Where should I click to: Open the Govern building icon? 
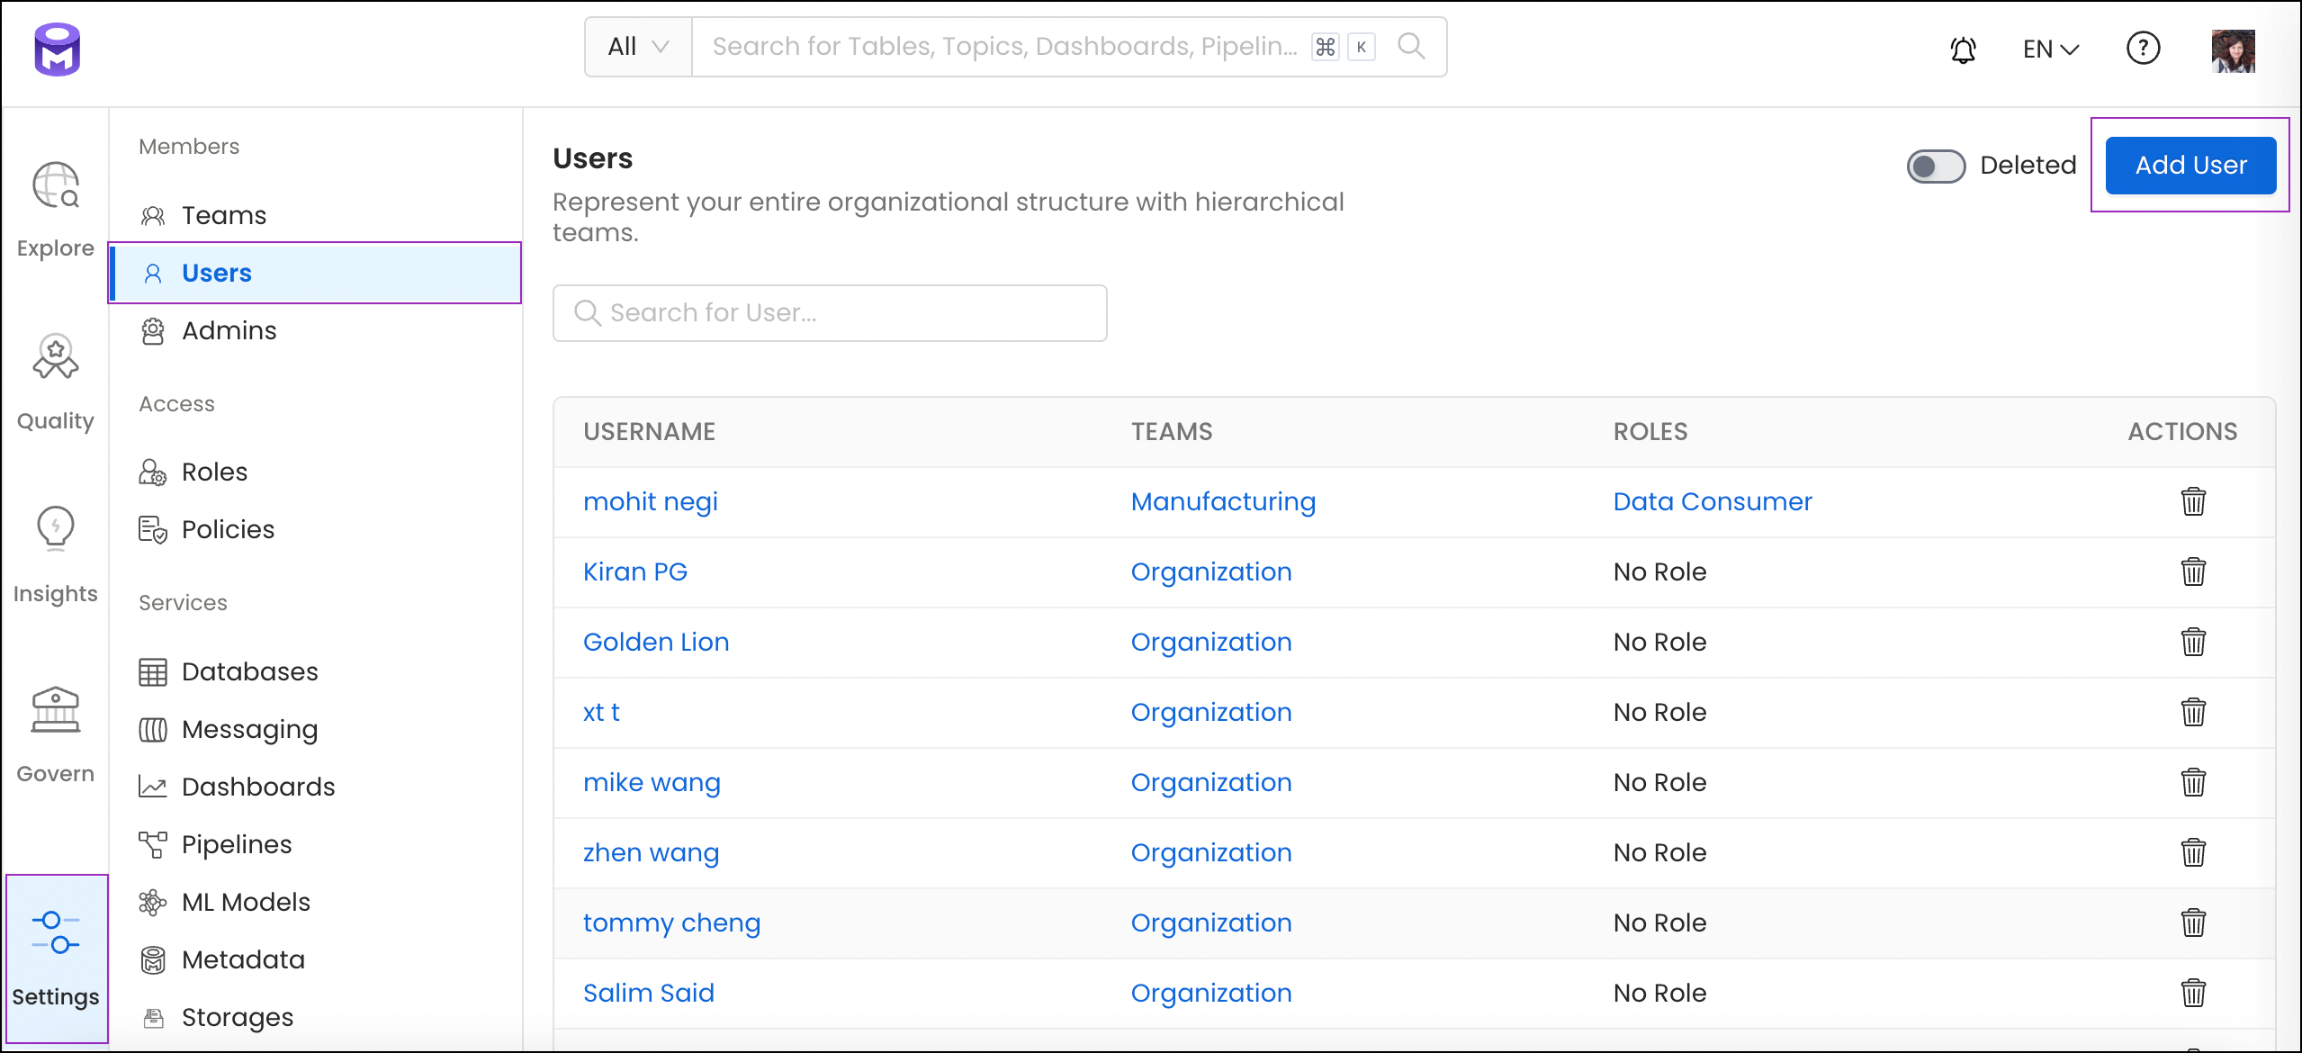click(x=56, y=709)
